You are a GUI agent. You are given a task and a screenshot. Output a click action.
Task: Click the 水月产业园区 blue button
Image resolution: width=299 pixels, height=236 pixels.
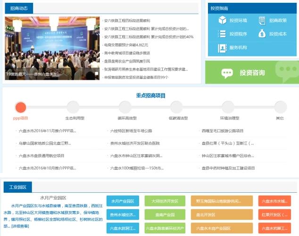tap(123, 201)
